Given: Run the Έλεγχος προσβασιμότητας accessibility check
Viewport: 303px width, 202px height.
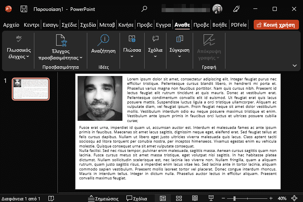Looking at the screenshot, I should pos(61,40).
